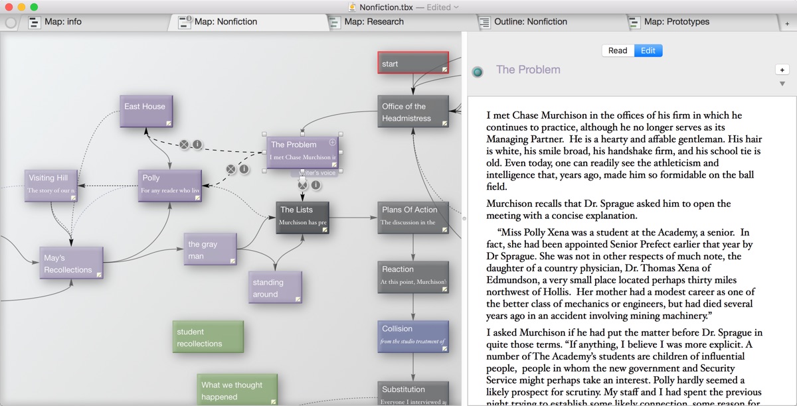Click the writer's voice link label
The width and height of the screenshot is (797, 406).
pos(317,173)
